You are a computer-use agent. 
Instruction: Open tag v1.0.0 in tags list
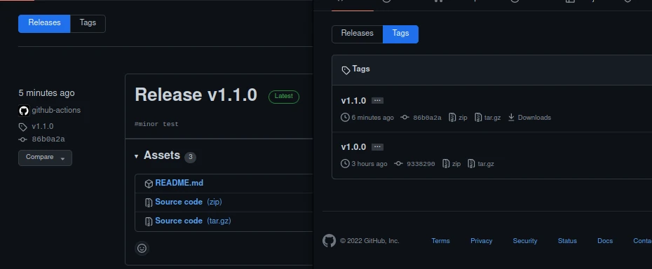(x=353, y=147)
